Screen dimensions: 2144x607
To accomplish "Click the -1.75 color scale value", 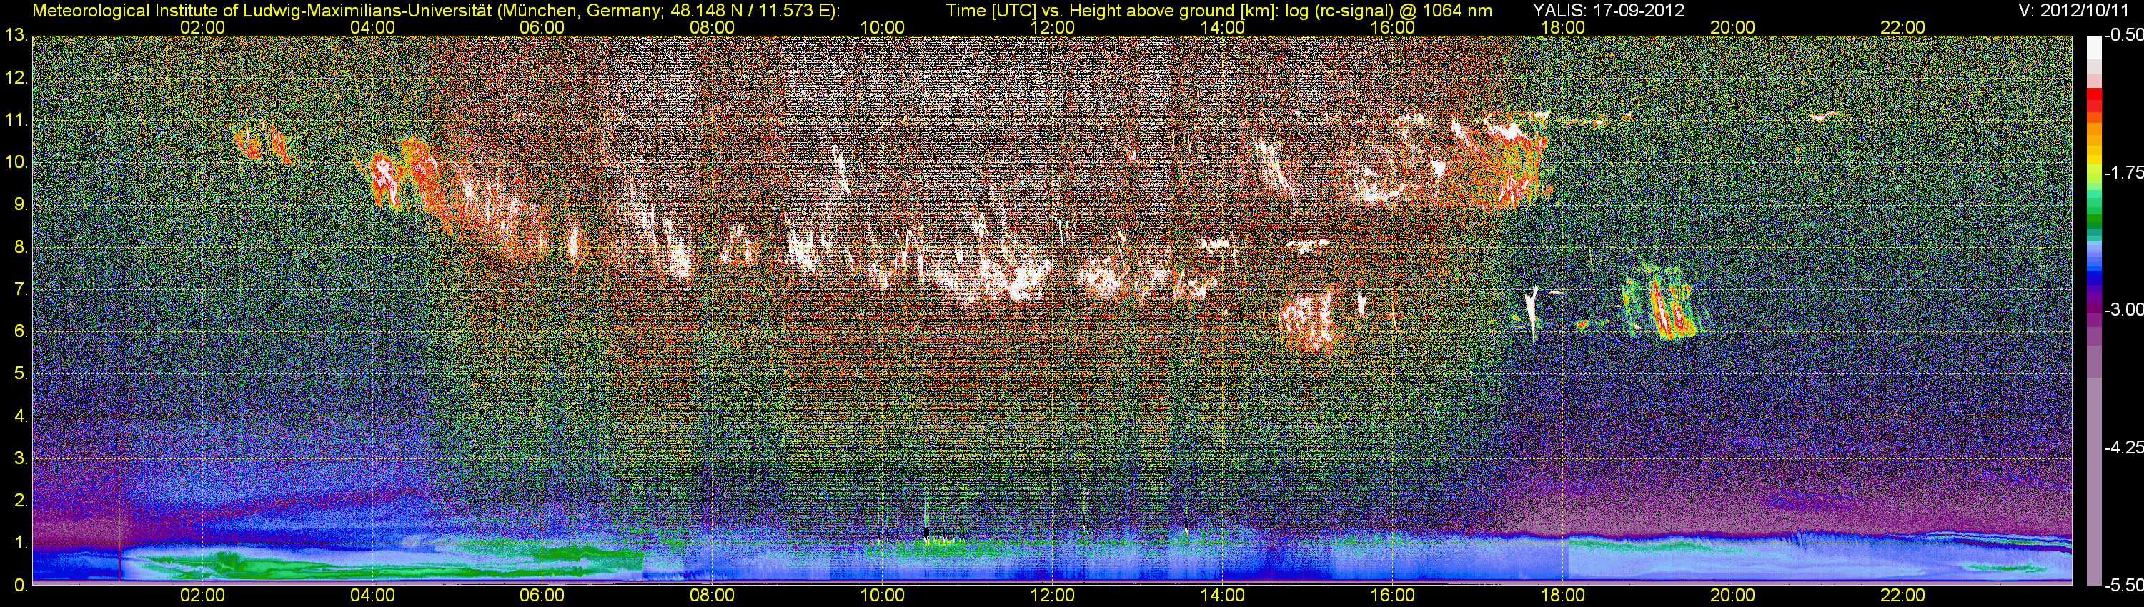I will pyautogui.click(x=2123, y=173).
